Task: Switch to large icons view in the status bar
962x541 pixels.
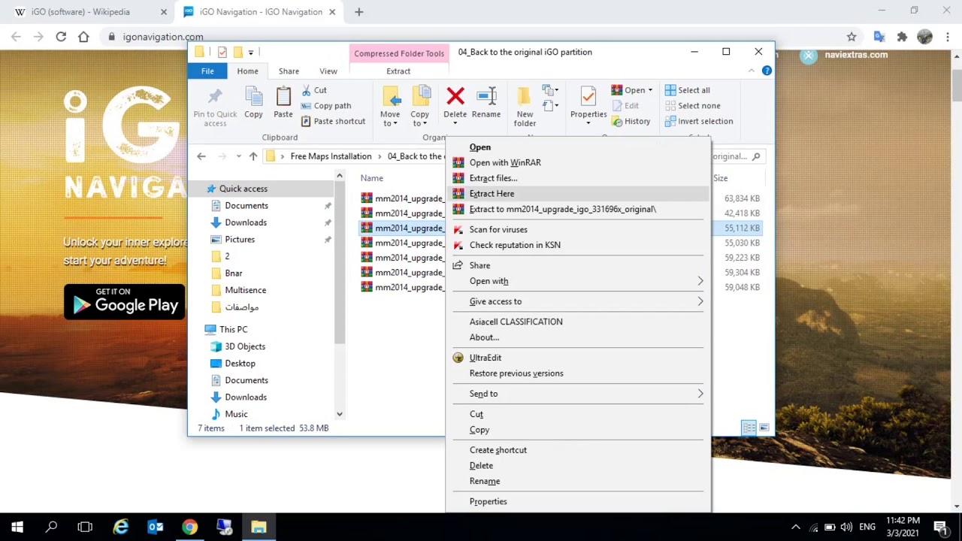Action: point(764,428)
